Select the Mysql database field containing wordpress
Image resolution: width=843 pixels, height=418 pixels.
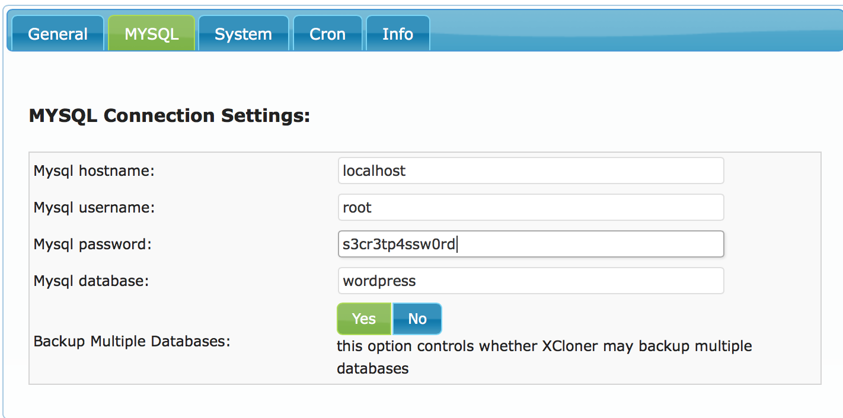531,281
